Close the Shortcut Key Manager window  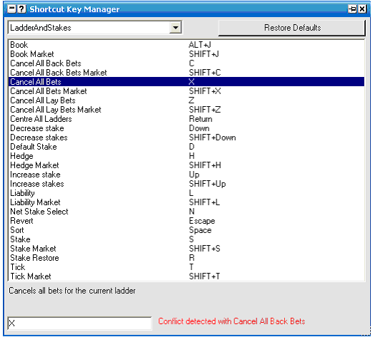click(362, 9)
